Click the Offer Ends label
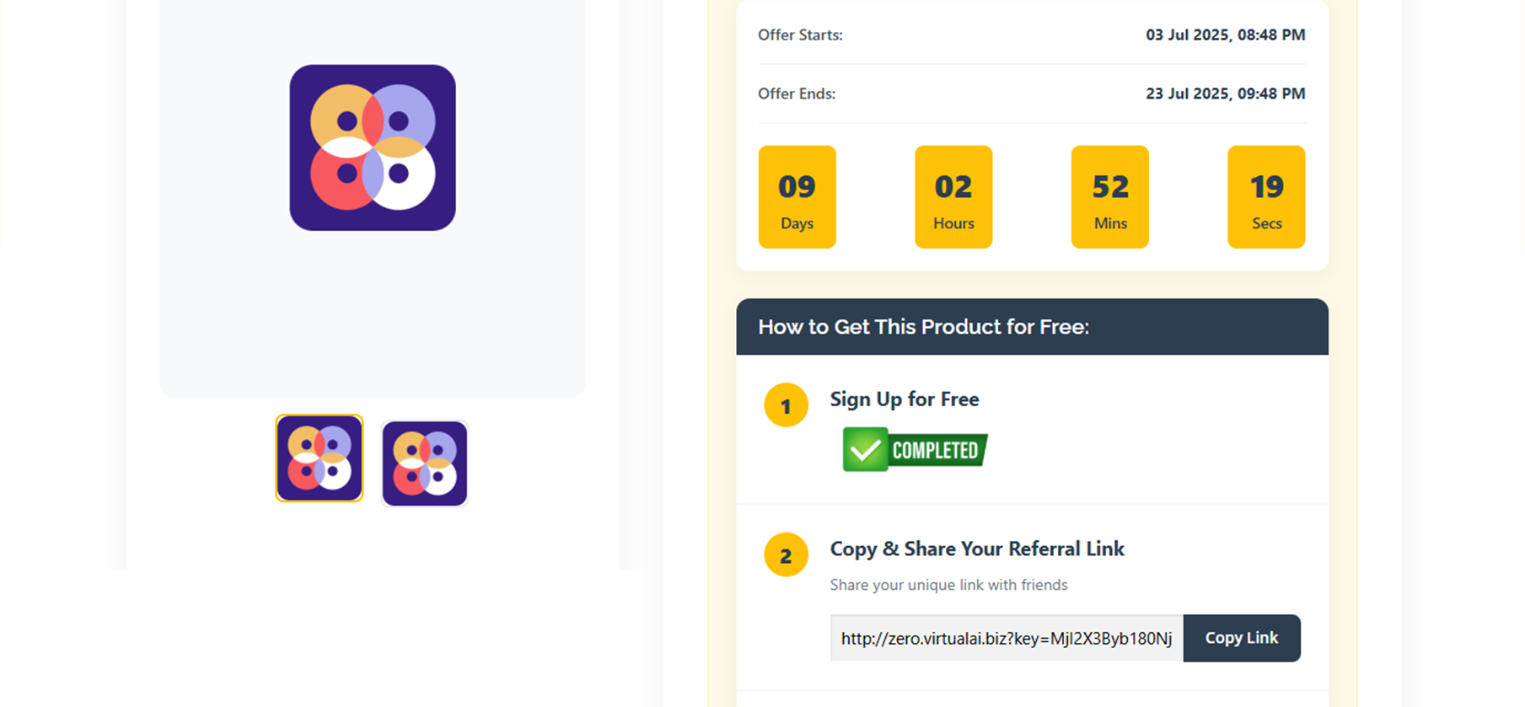This screenshot has height=707, width=1525. point(797,94)
